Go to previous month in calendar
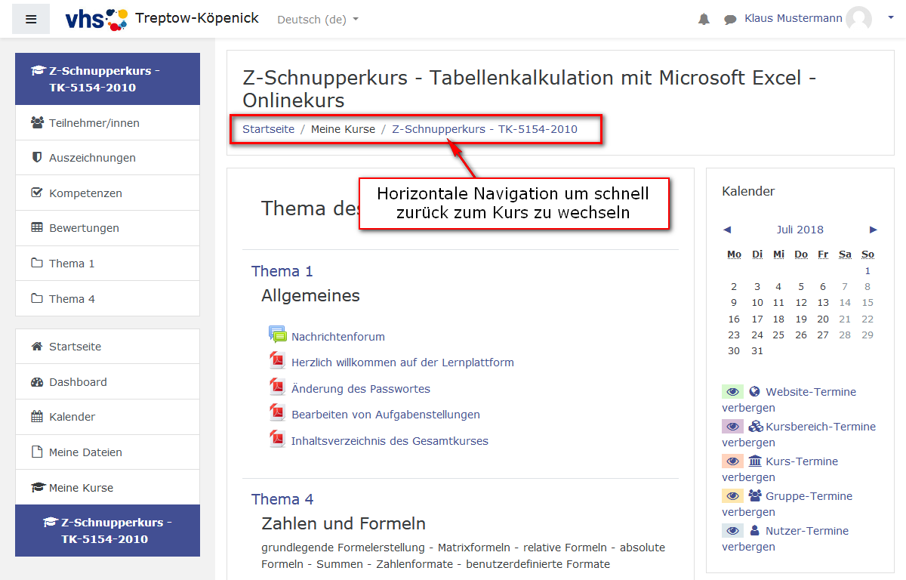Viewport: 906px width, 580px height. coord(727,230)
